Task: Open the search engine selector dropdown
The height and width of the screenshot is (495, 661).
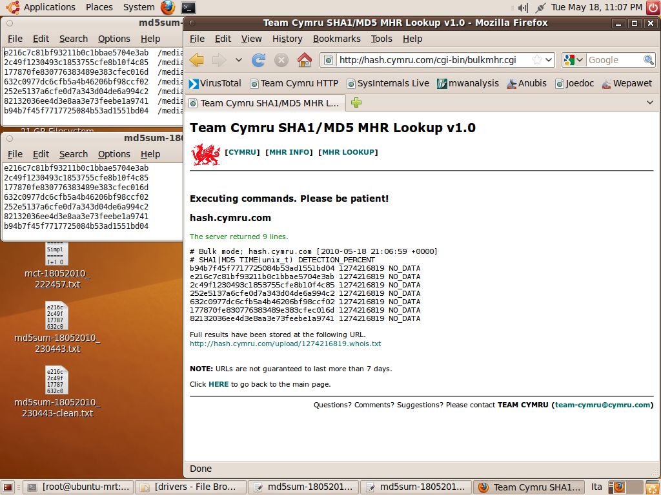Action: 573,60
